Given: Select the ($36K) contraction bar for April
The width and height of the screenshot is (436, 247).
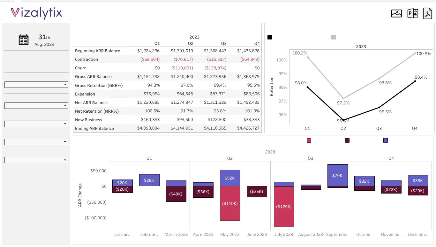Looking at the screenshot, I should click(203, 192).
